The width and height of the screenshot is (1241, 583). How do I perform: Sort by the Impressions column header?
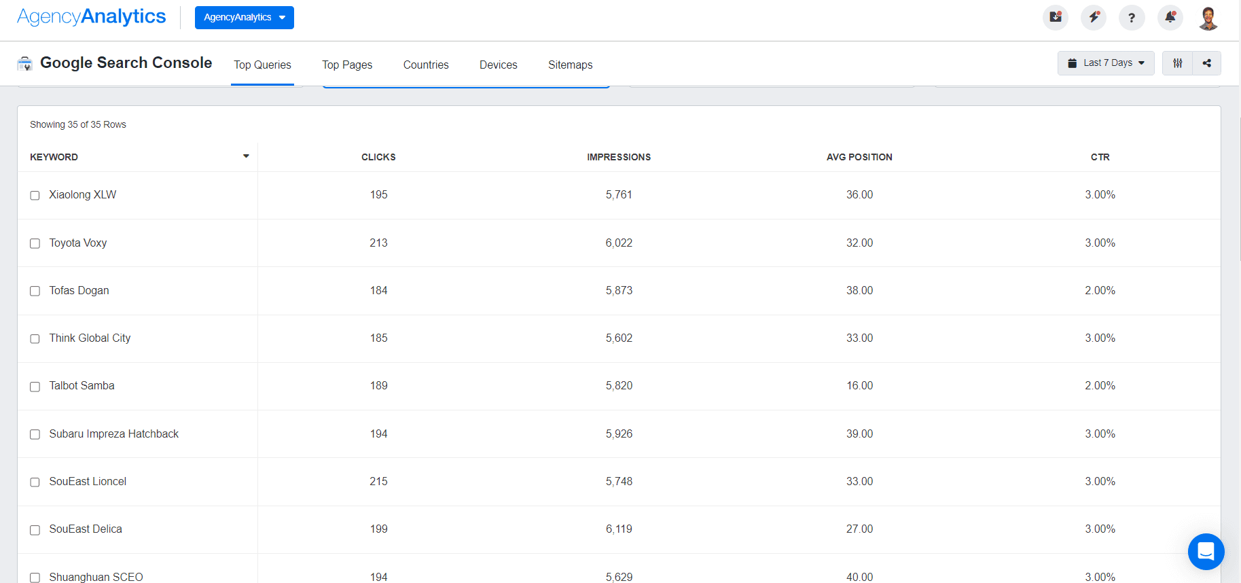point(618,157)
